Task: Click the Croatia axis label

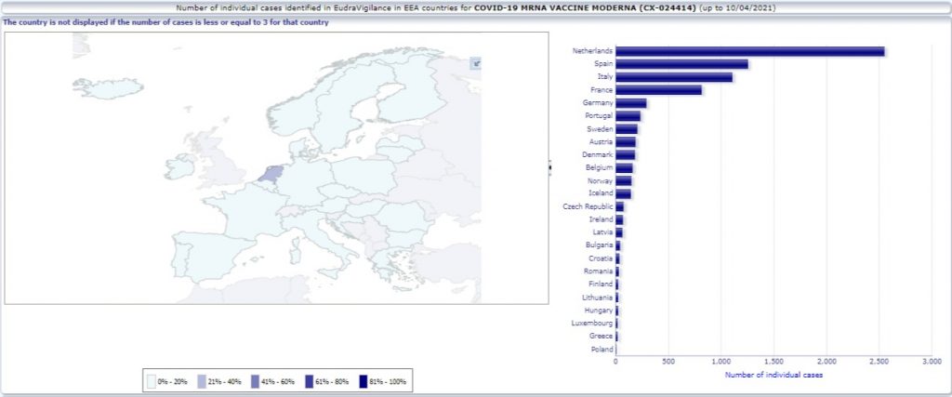Action: pyautogui.click(x=602, y=258)
